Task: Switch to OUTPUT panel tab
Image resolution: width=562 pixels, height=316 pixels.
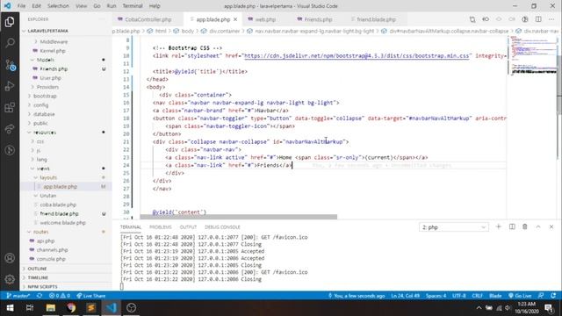Action: [x=188, y=227]
